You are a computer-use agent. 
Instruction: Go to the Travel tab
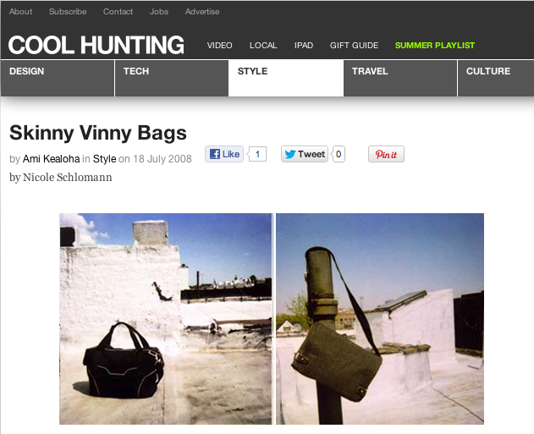click(400, 79)
